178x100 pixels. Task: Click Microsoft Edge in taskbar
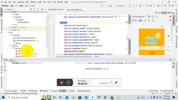pyautogui.click(x=67, y=97)
